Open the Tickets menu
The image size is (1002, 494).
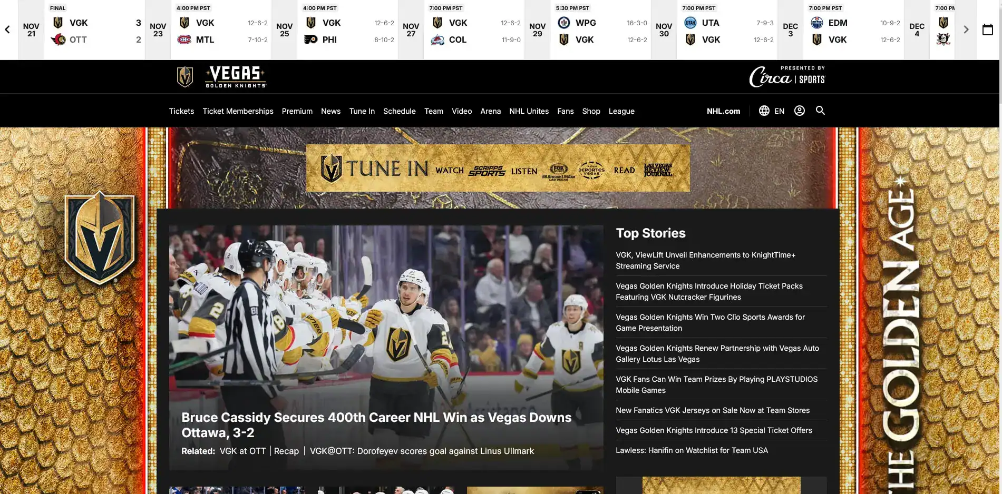coord(181,111)
